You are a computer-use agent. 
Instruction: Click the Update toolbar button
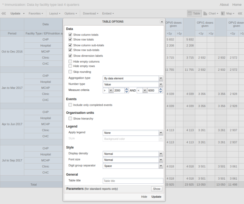[15, 14]
